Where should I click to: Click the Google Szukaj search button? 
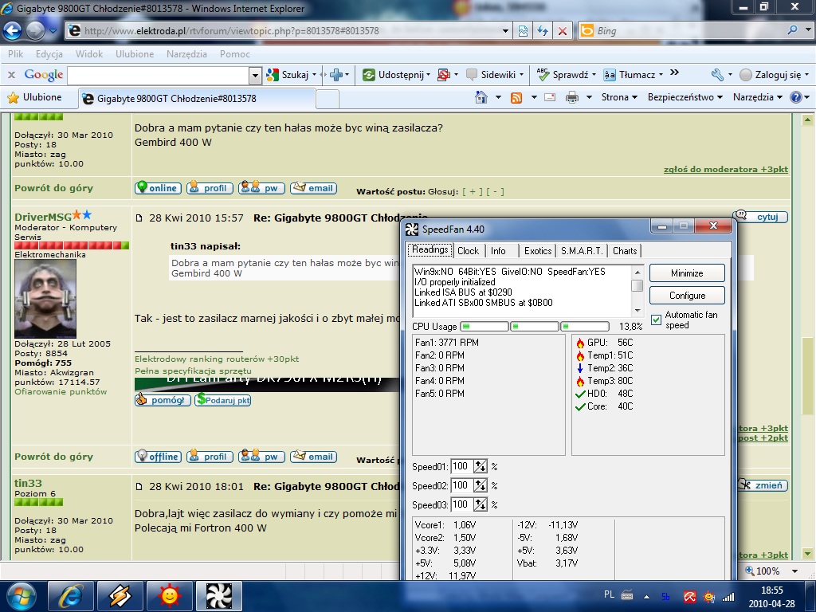pyautogui.click(x=288, y=75)
